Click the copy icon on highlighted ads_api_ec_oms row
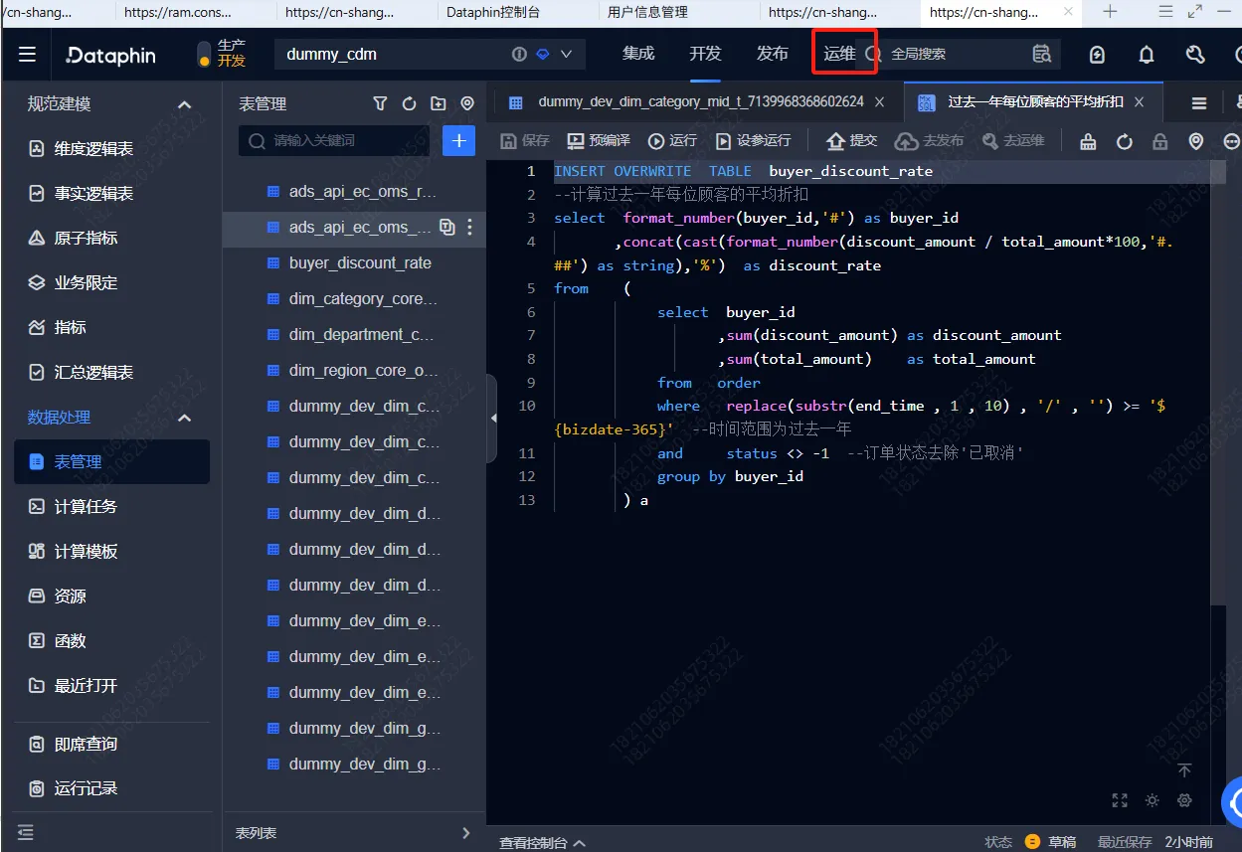This screenshot has height=852, width=1242. [x=447, y=227]
